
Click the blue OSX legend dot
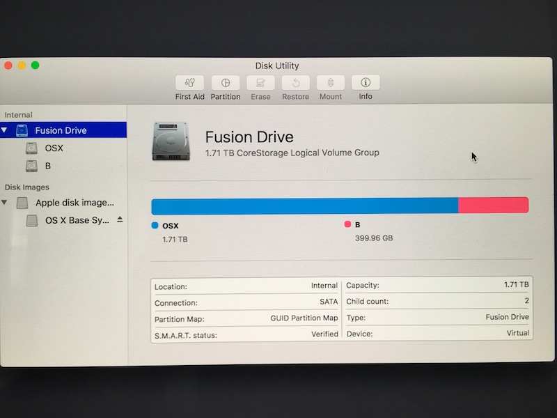155,225
